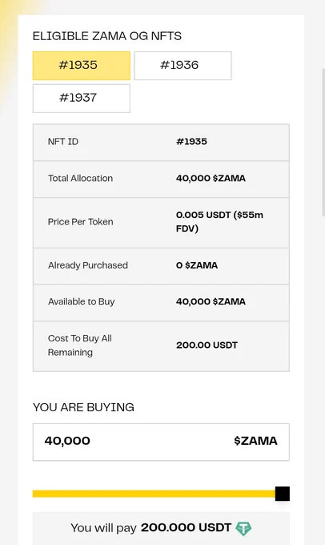Screen dimensions: 325x545
Task: Click the Already Purchased 0 $ZAMA value
Action: 197,265
